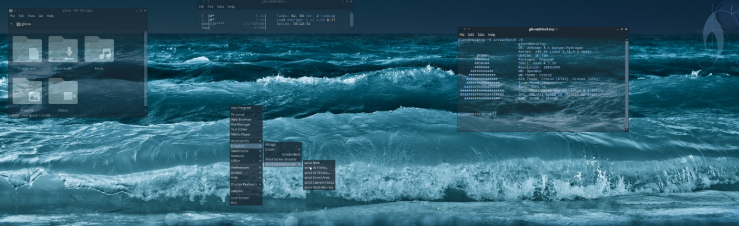This screenshot has width=739, height=226.
Task: Open File menu in top htop terminal
Action: click(201, 7)
